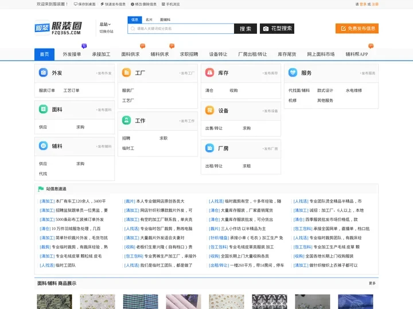Open the 首页 nav tab
Viewport: 413px width, 309px height.
click(x=45, y=54)
